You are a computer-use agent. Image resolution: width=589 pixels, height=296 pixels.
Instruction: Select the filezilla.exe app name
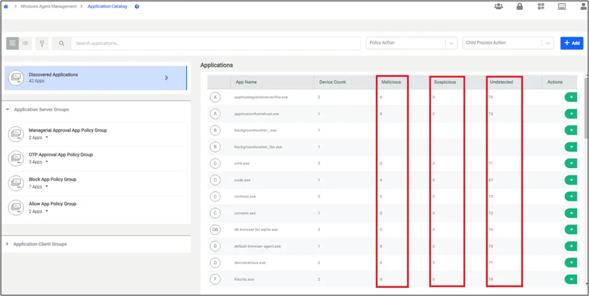point(244,279)
